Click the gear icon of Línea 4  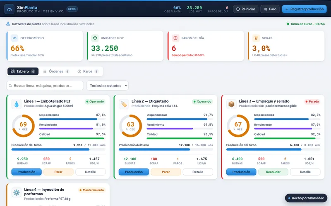tap(17, 192)
